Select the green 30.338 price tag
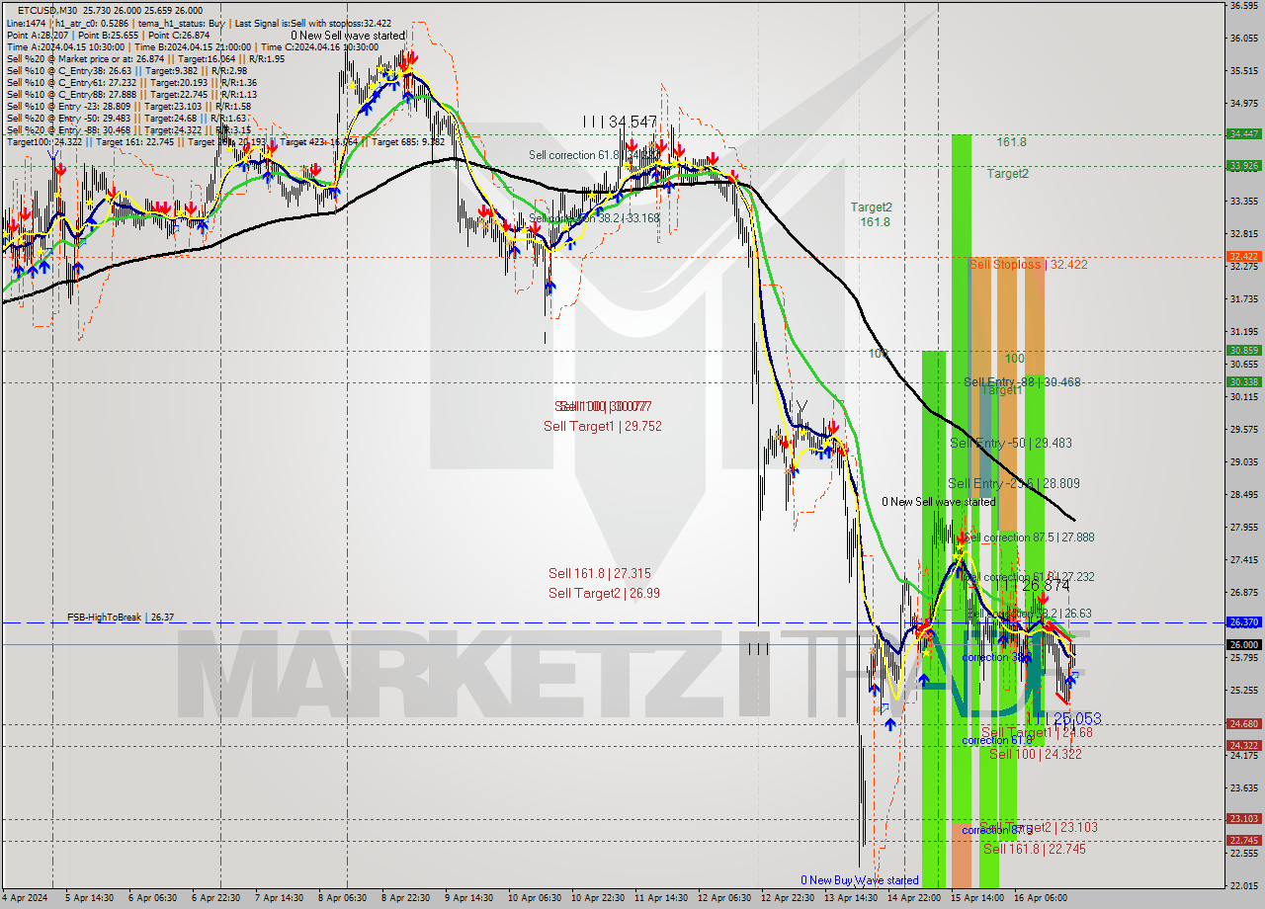 (x=1243, y=381)
